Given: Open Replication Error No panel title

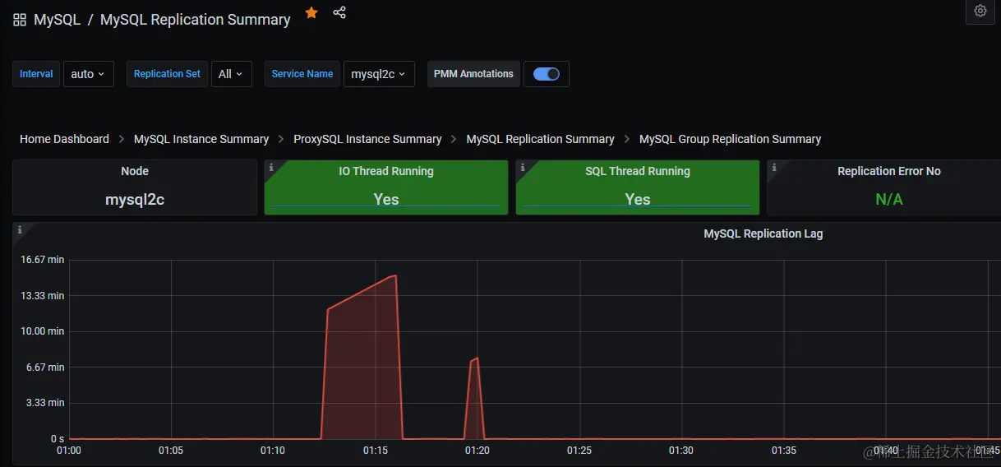Looking at the screenshot, I should [889, 171].
